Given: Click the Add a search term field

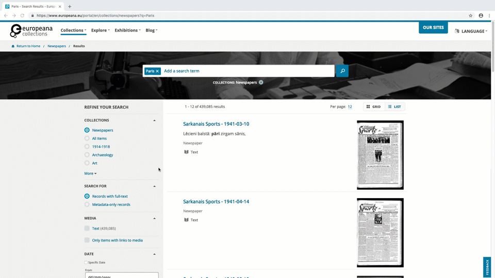Looking at the screenshot, I should coord(247,71).
